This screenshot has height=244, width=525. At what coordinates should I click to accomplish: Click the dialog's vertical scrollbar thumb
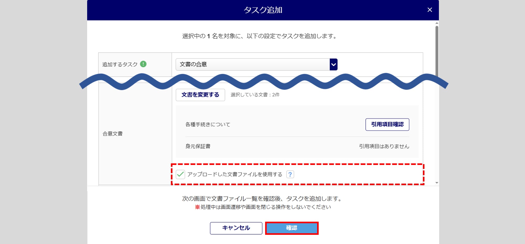pyautogui.click(x=437, y=51)
